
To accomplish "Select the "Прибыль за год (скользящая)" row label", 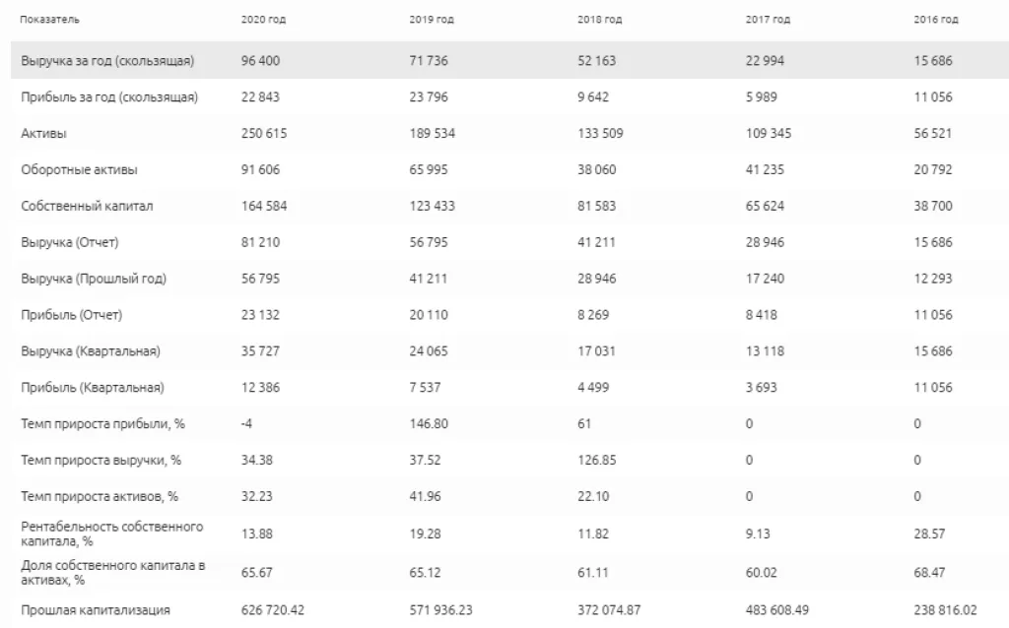I will pyautogui.click(x=109, y=96).
